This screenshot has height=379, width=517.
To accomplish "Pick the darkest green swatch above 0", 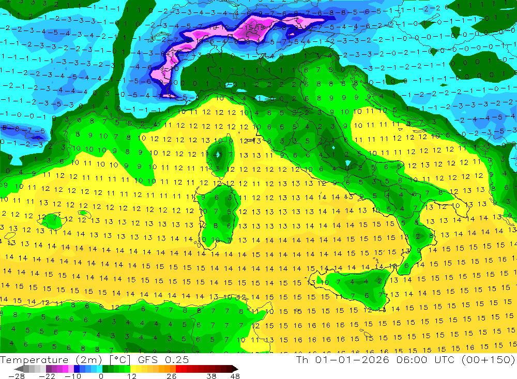I will (105, 369).
